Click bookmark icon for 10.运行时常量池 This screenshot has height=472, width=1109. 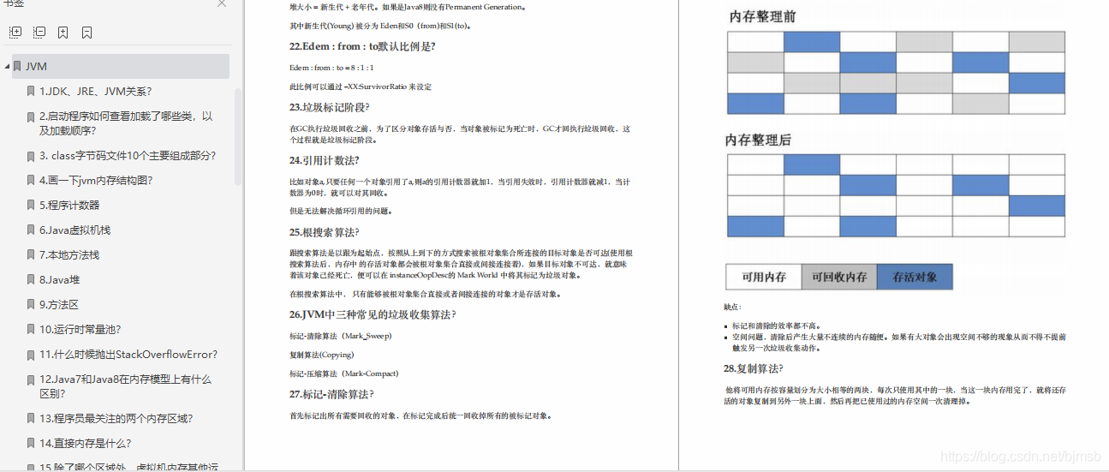click(x=31, y=330)
